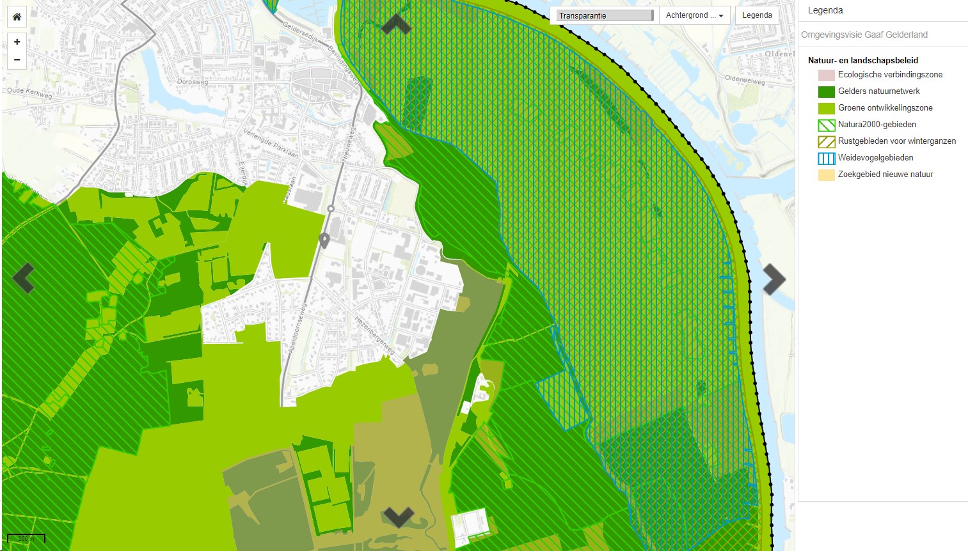Pan map south with down chevron

(x=399, y=516)
